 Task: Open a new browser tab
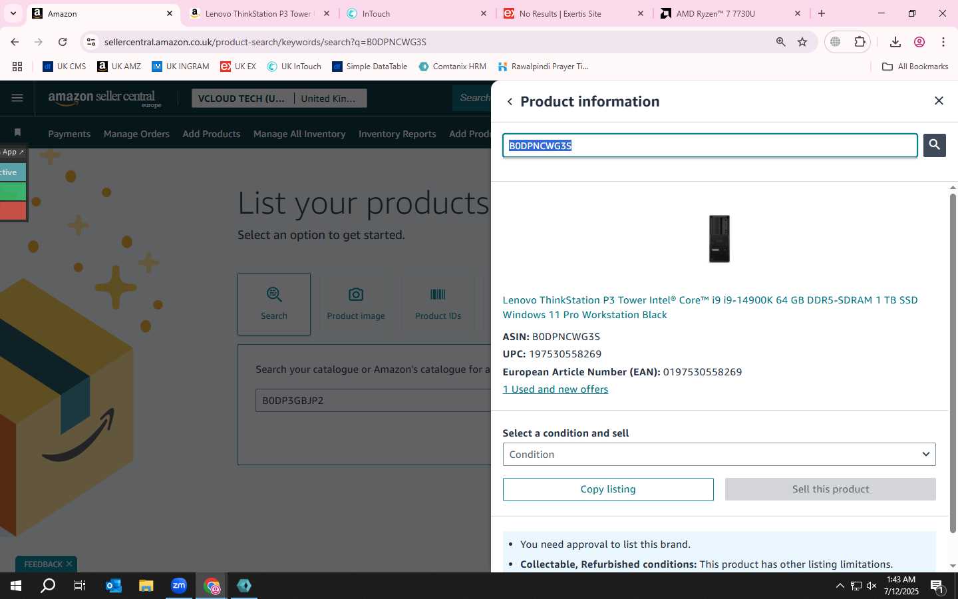click(x=822, y=13)
